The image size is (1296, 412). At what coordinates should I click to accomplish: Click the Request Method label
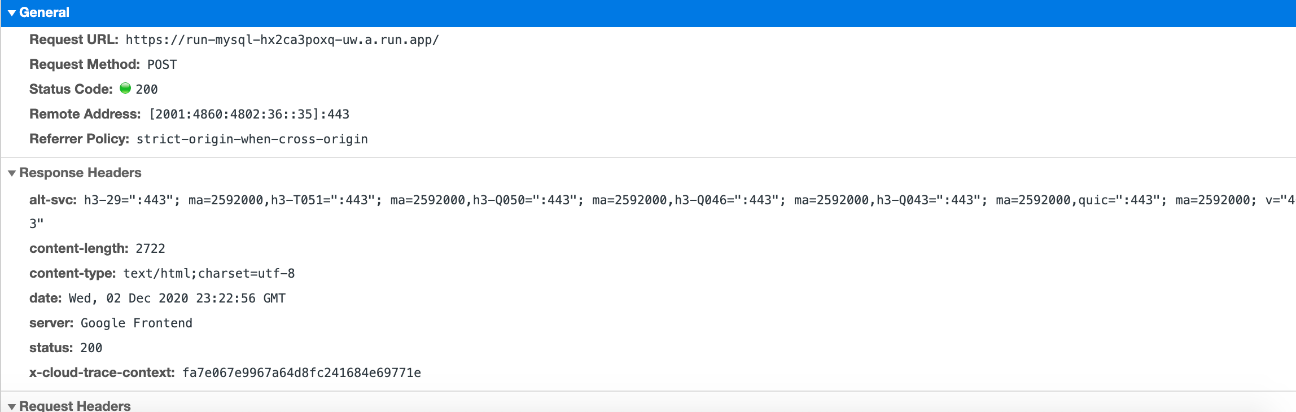[x=85, y=64]
